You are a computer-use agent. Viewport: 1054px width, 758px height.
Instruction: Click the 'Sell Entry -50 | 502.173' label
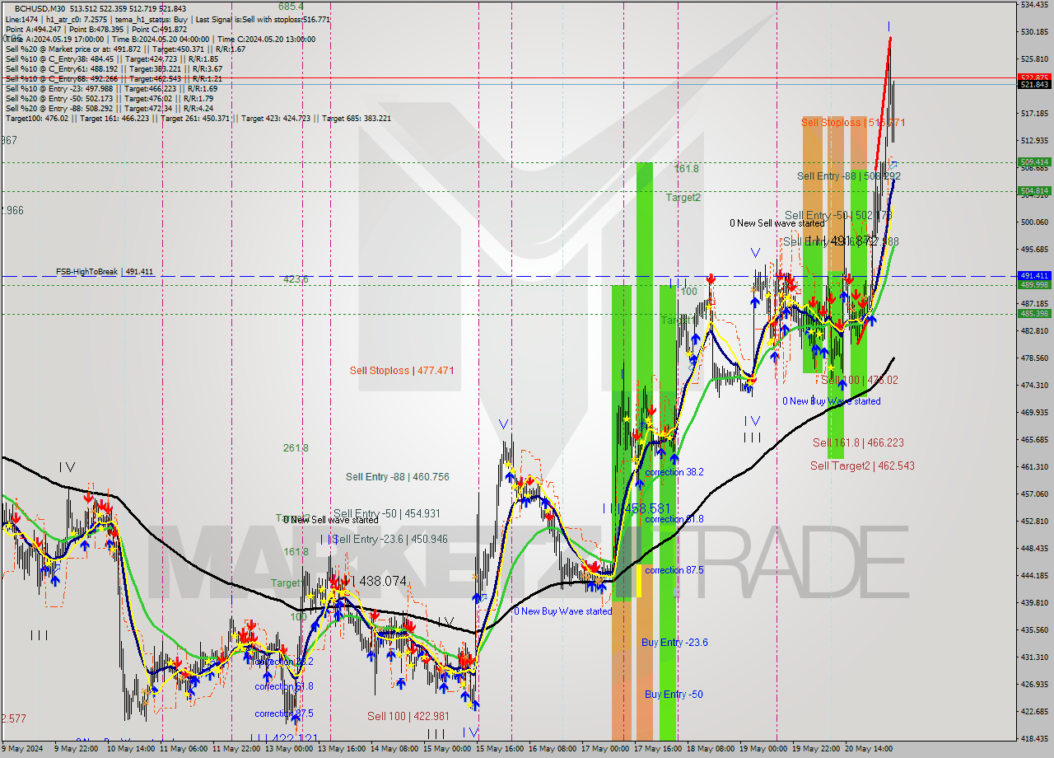[838, 215]
